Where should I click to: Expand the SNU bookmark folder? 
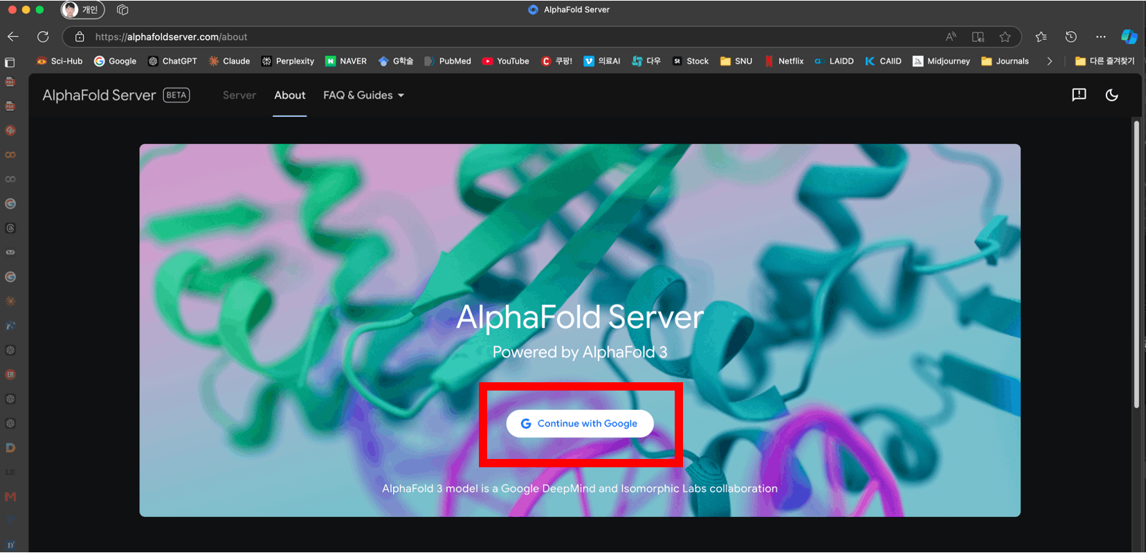[x=736, y=61]
